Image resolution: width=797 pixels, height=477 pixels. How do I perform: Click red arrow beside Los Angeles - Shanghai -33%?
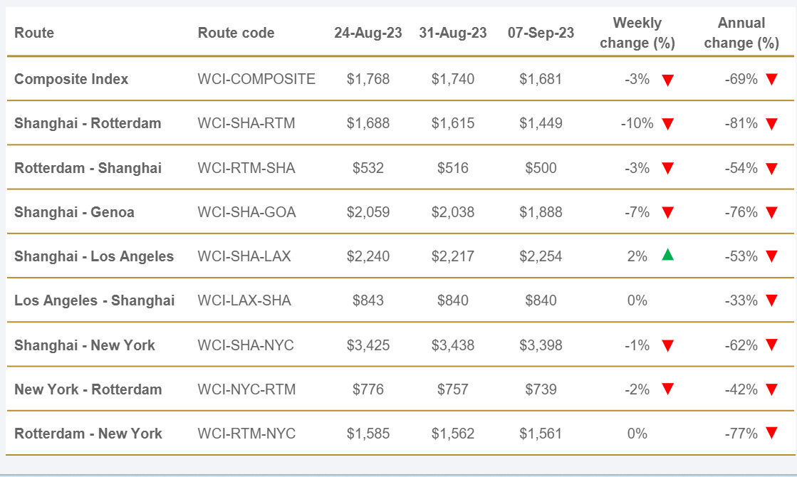coord(771,300)
